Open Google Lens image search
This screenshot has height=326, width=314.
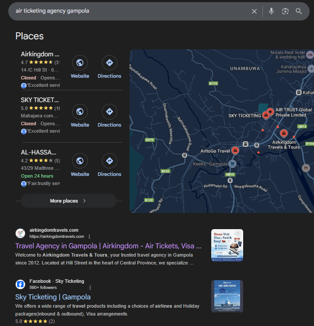pos(285,11)
